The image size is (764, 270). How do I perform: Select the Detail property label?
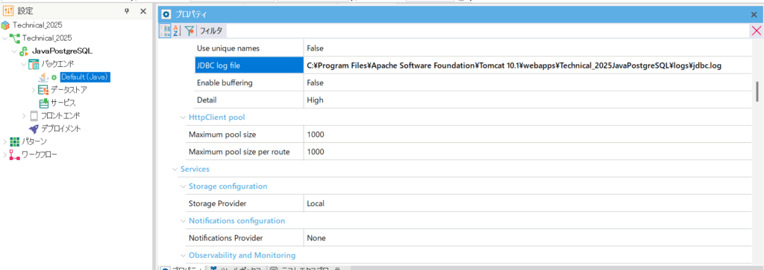(207, 100)
